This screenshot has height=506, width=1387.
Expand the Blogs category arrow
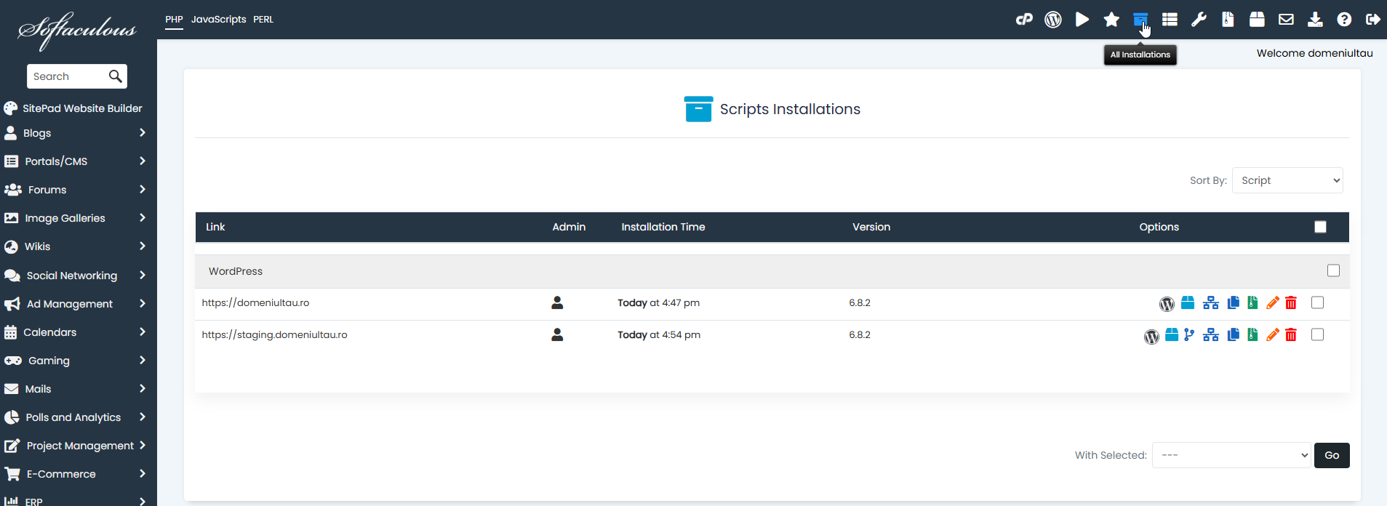tap(143, 132)
